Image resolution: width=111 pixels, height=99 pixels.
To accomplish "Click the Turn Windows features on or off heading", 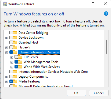I will [34, 14].
